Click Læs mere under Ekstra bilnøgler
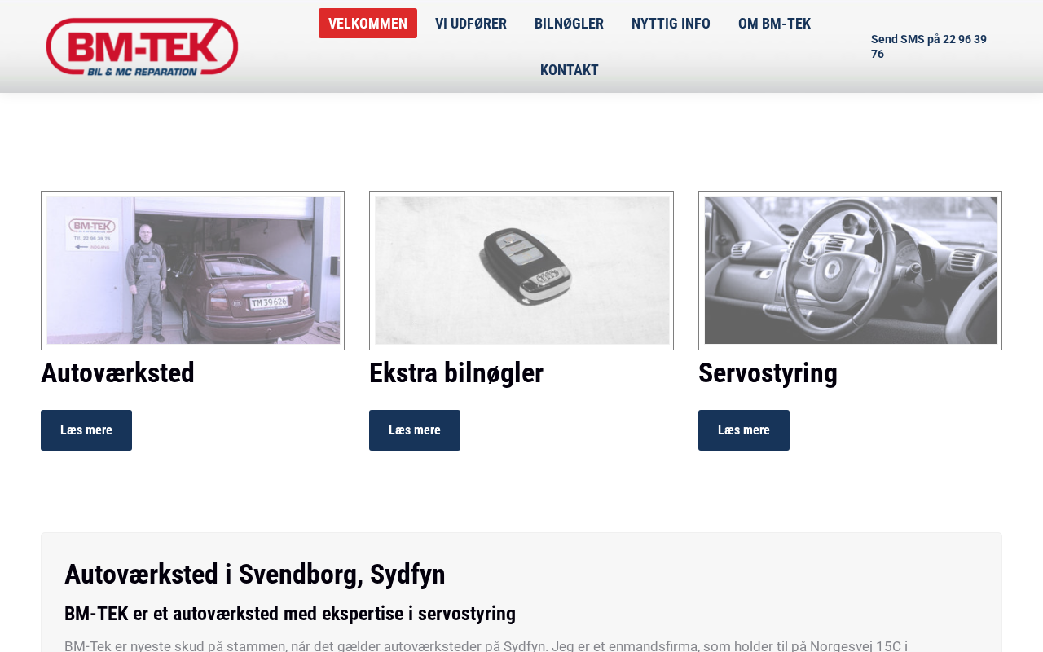Image resolution: width=1043 pixels, height=652 pixels. coord(415,430)
